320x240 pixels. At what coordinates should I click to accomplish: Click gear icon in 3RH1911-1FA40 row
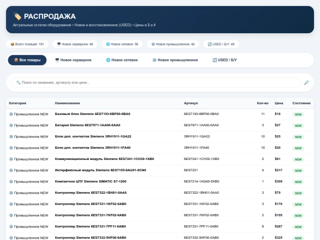[x=11, y=148]
